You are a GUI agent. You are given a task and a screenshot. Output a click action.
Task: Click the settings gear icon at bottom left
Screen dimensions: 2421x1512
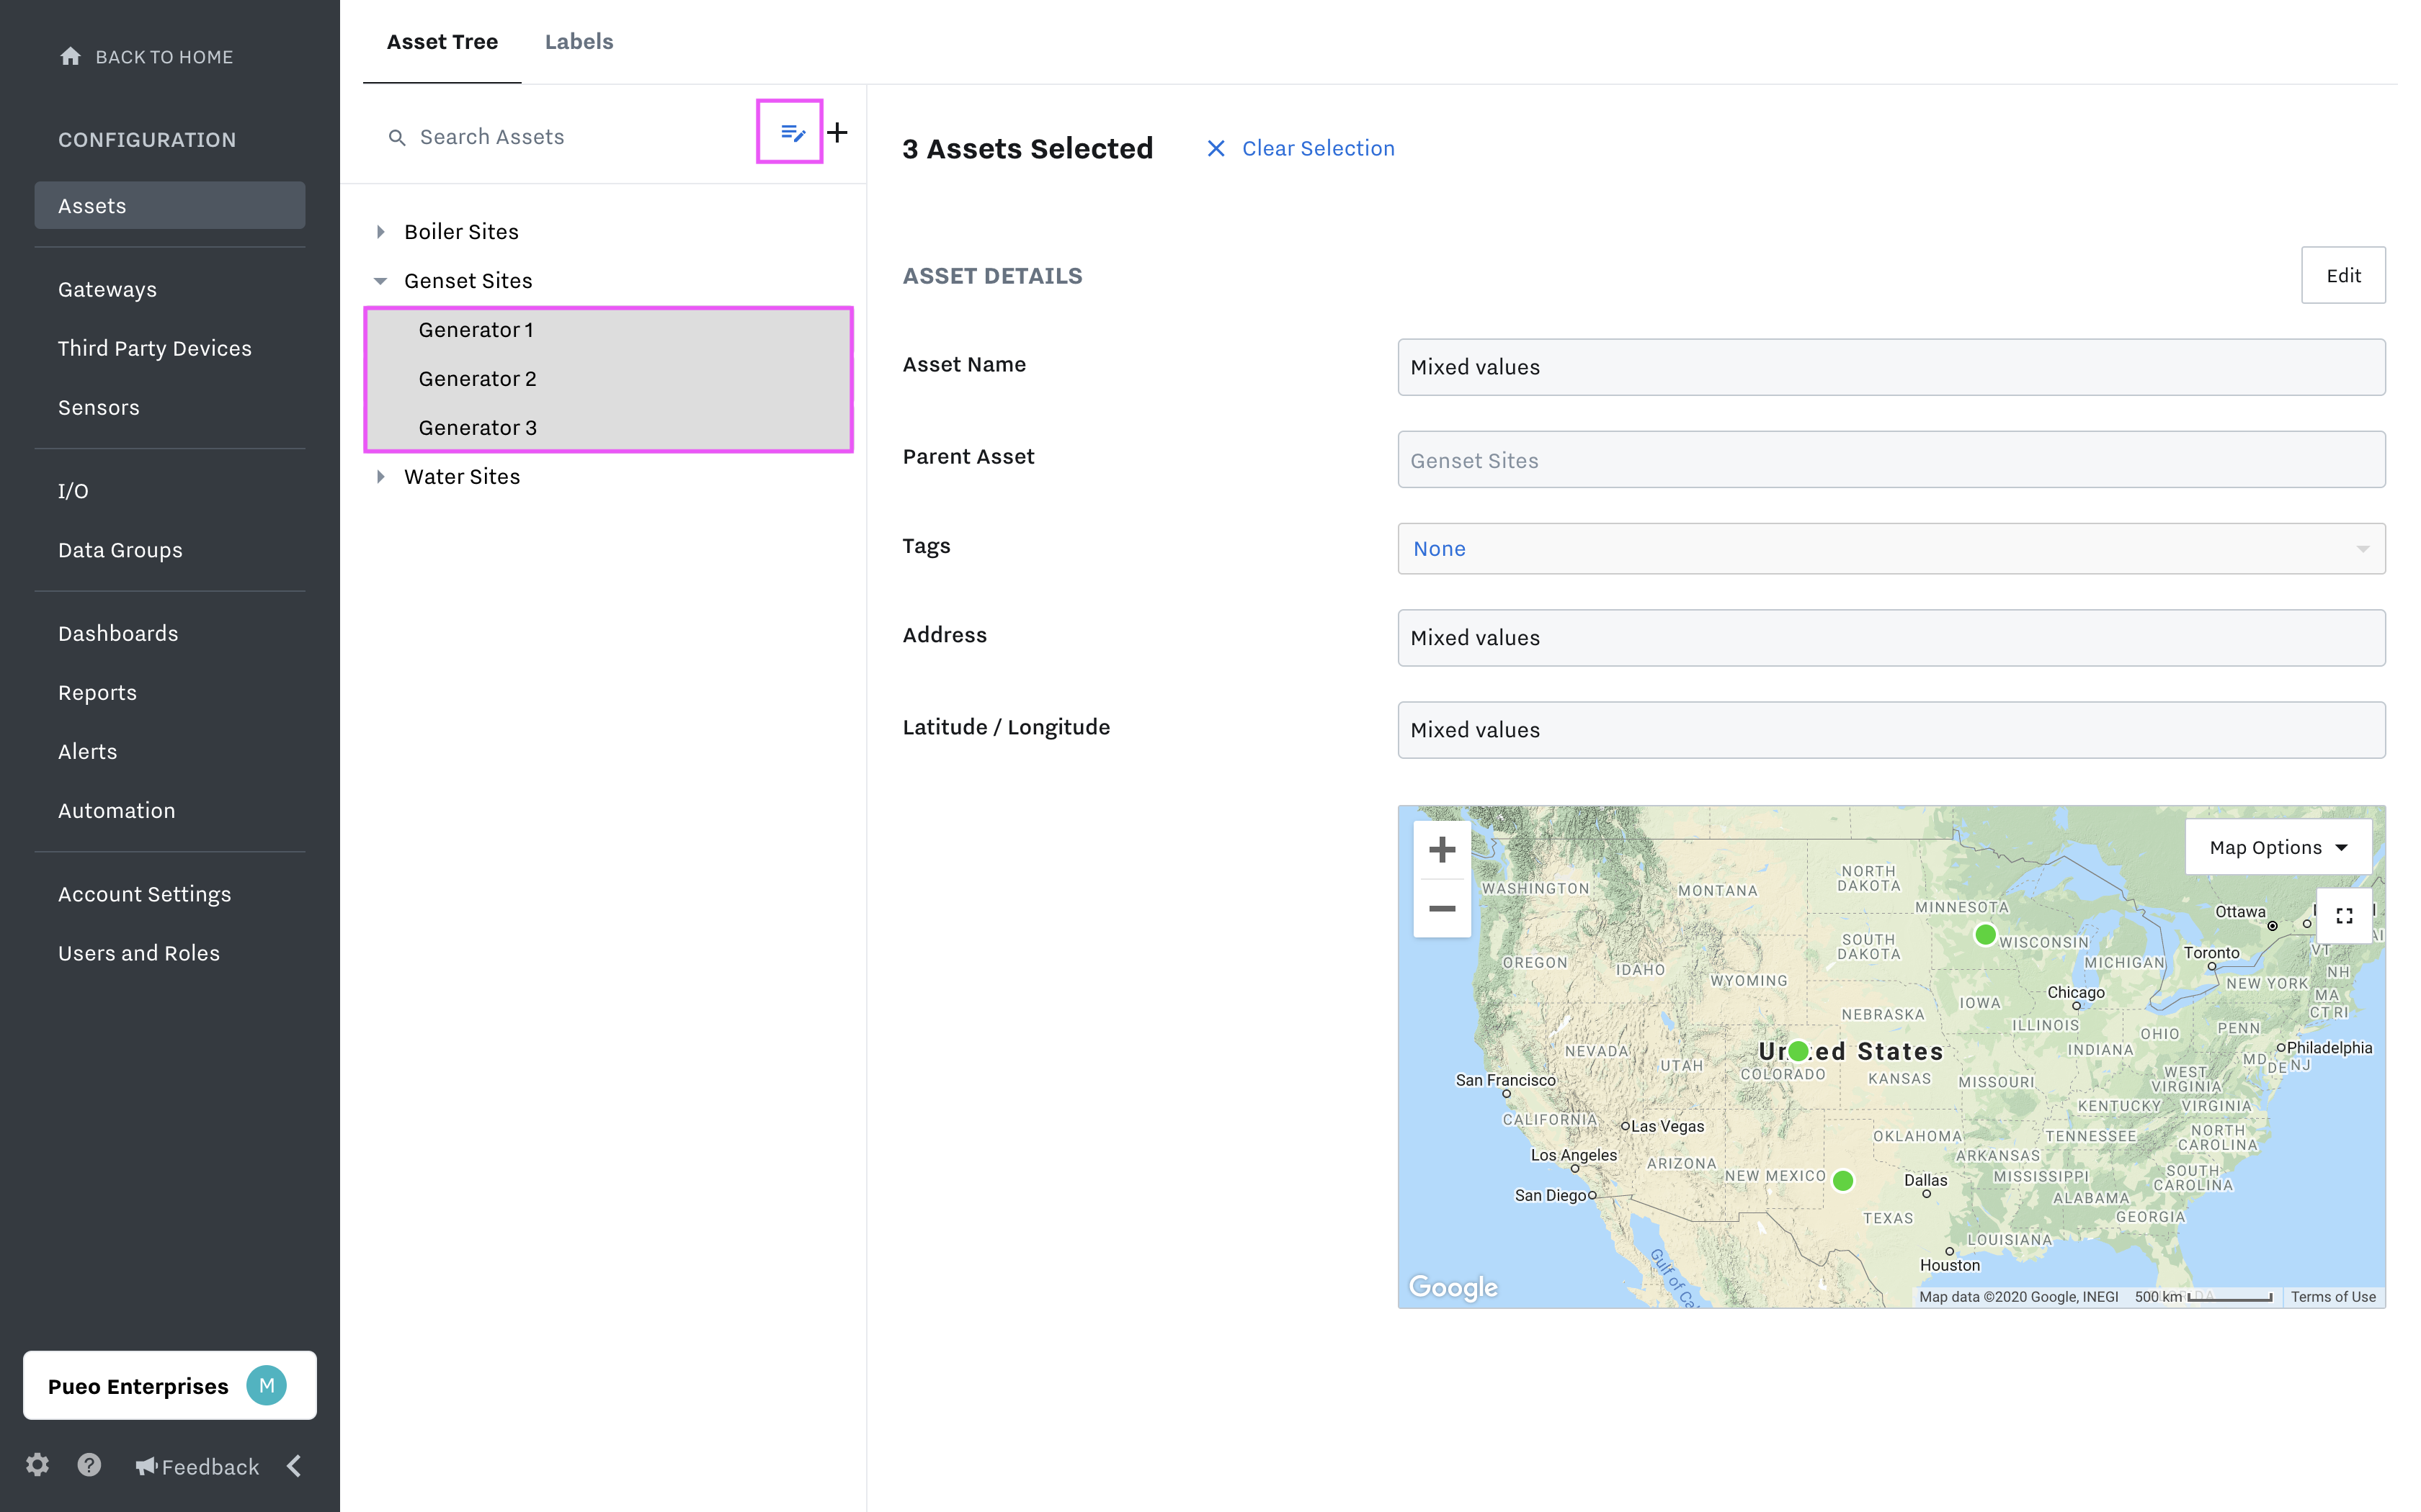37,1465
